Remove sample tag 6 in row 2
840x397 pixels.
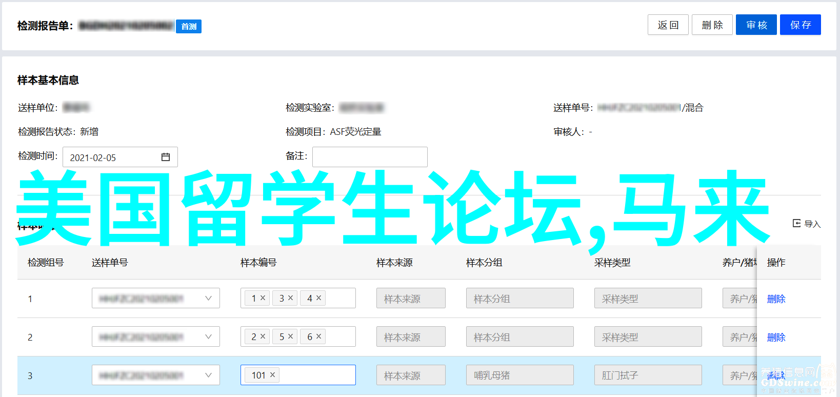318,336
